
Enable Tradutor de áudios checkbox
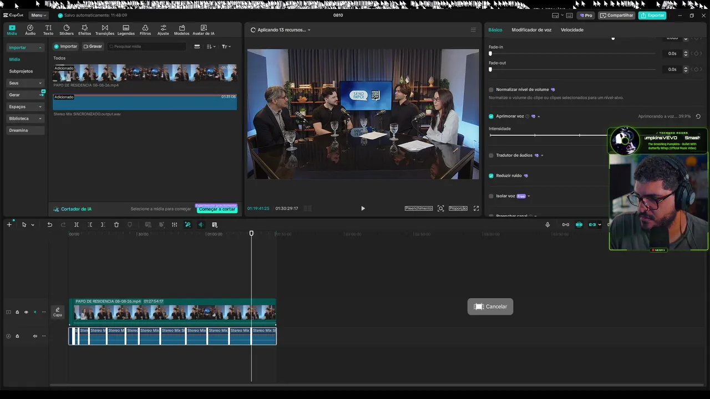pyautogui.click(x=491, y=155)
